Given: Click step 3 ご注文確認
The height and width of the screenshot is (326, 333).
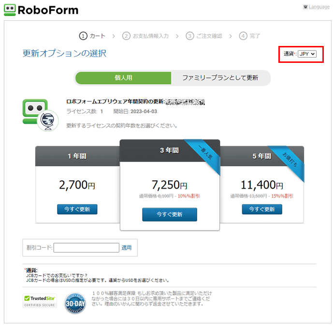Looking at the screenshot, I should (204, 36).
